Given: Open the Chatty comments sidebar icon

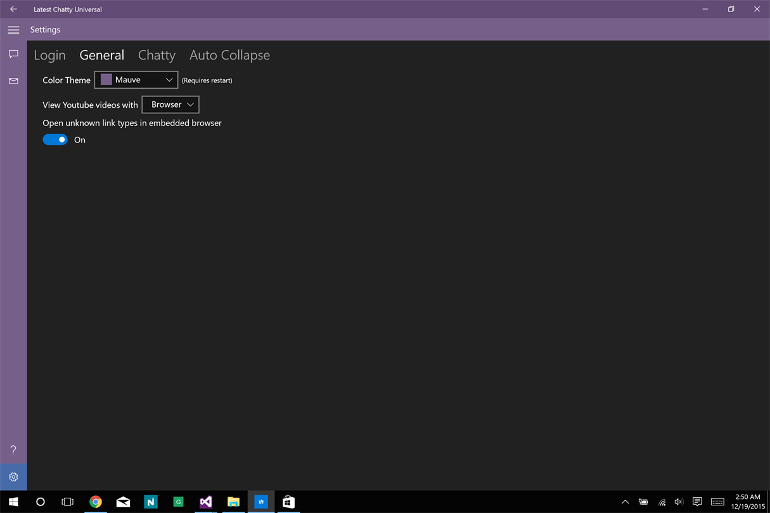Looking at the screenshot, I should pyautogui.click(x=13, y=54).
